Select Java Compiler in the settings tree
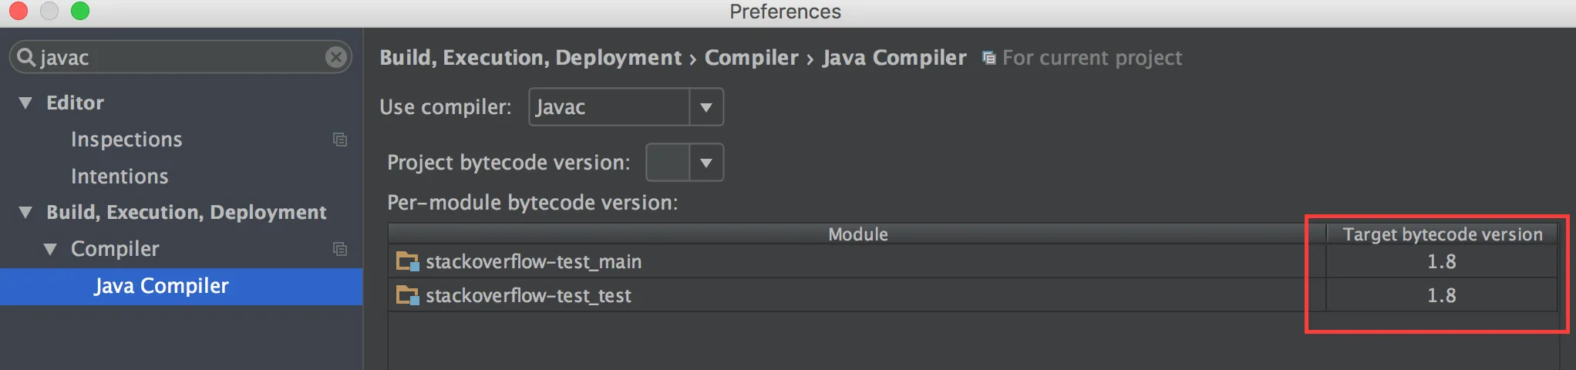The image size is (1576, 370). click(161, 286)
